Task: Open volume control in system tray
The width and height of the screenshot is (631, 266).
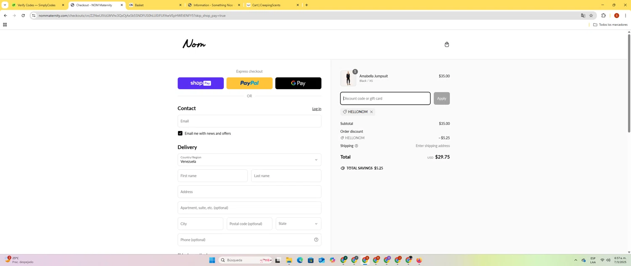Action: [608, 260]
